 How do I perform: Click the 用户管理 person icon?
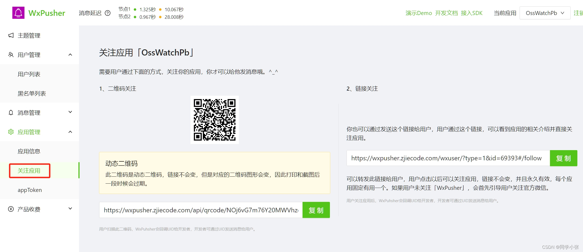(11, 55)
